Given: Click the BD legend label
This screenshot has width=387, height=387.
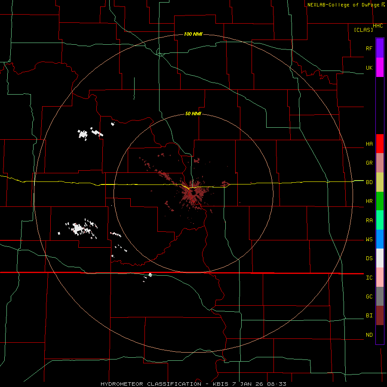Looking at the screenshot, I should pyautogui.click(x=369, y=182).
